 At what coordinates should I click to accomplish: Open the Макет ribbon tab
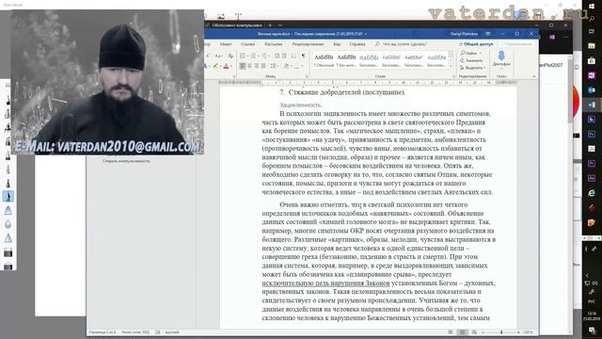(x=226, y=44)
